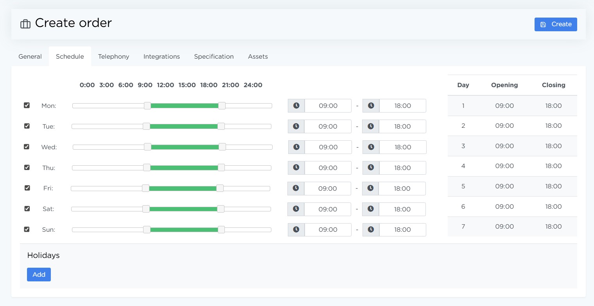Click the clock icon for Wednesday opening time
Image resolution: width=594 pixels, height=306 pixels.
coord(296,147)
